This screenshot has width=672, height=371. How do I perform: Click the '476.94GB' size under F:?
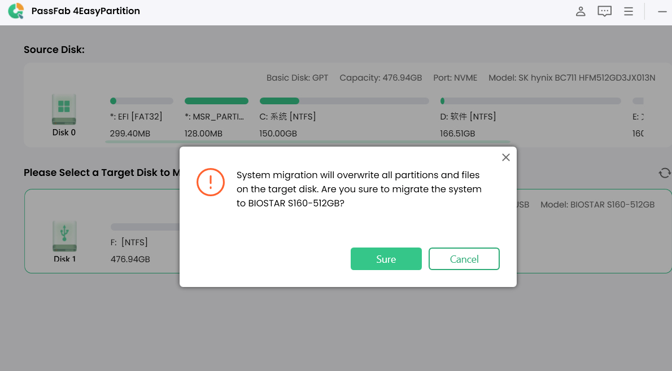click(x=130, y=259)
